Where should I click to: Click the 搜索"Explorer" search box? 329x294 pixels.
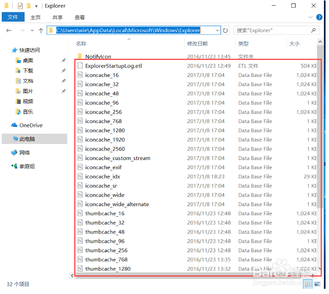click(x=276, y=30)
